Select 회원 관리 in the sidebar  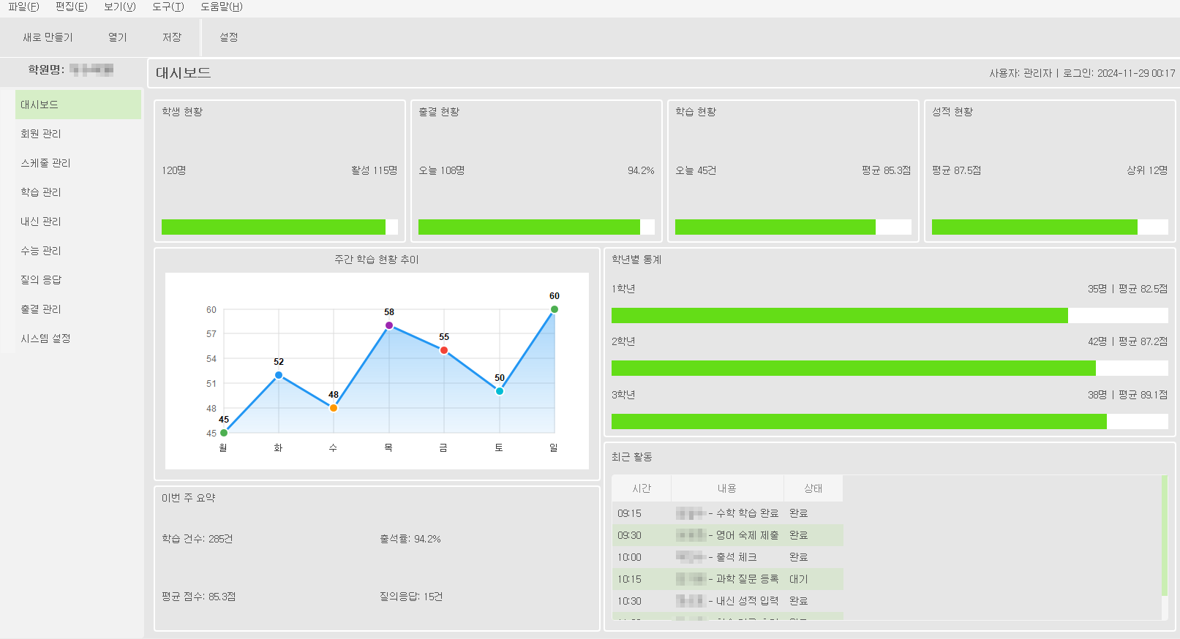click(41, 134)
